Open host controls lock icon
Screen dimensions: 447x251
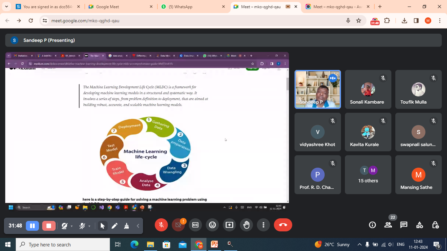click(x=435, y=225)
